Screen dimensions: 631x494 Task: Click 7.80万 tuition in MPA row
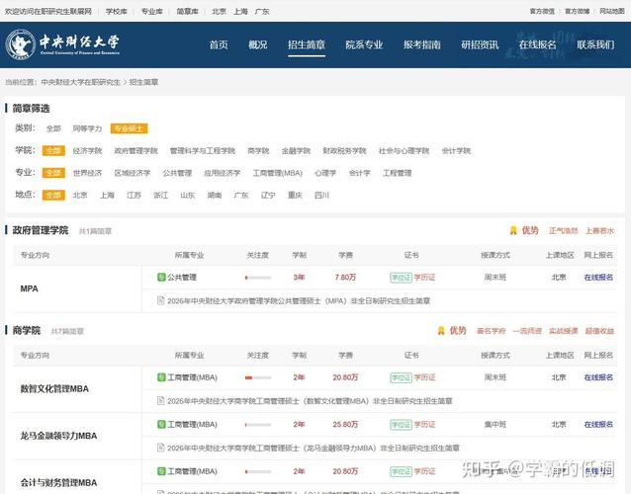coord(345,277)
